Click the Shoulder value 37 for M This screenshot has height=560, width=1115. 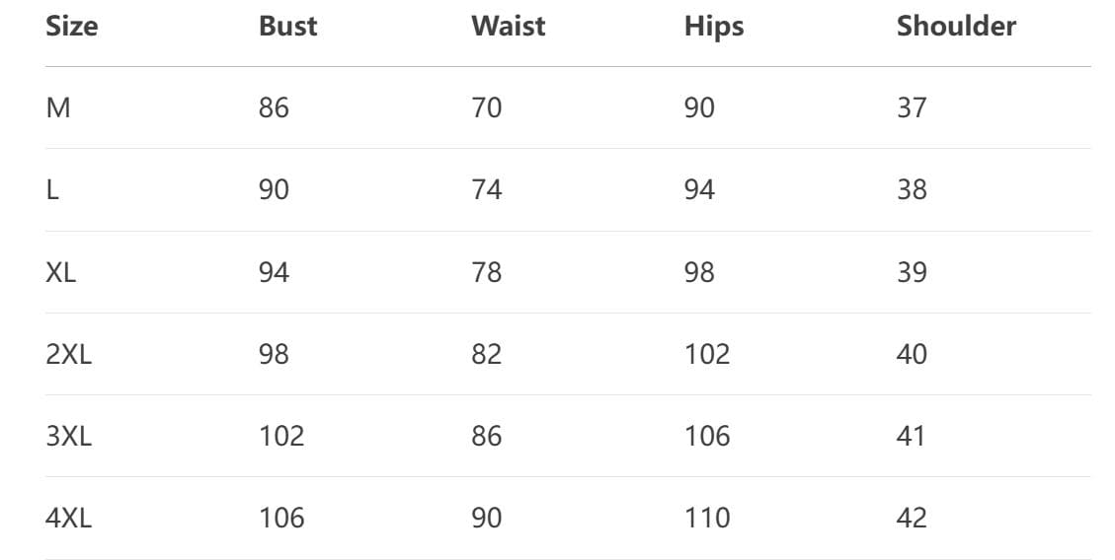point(912,107)
